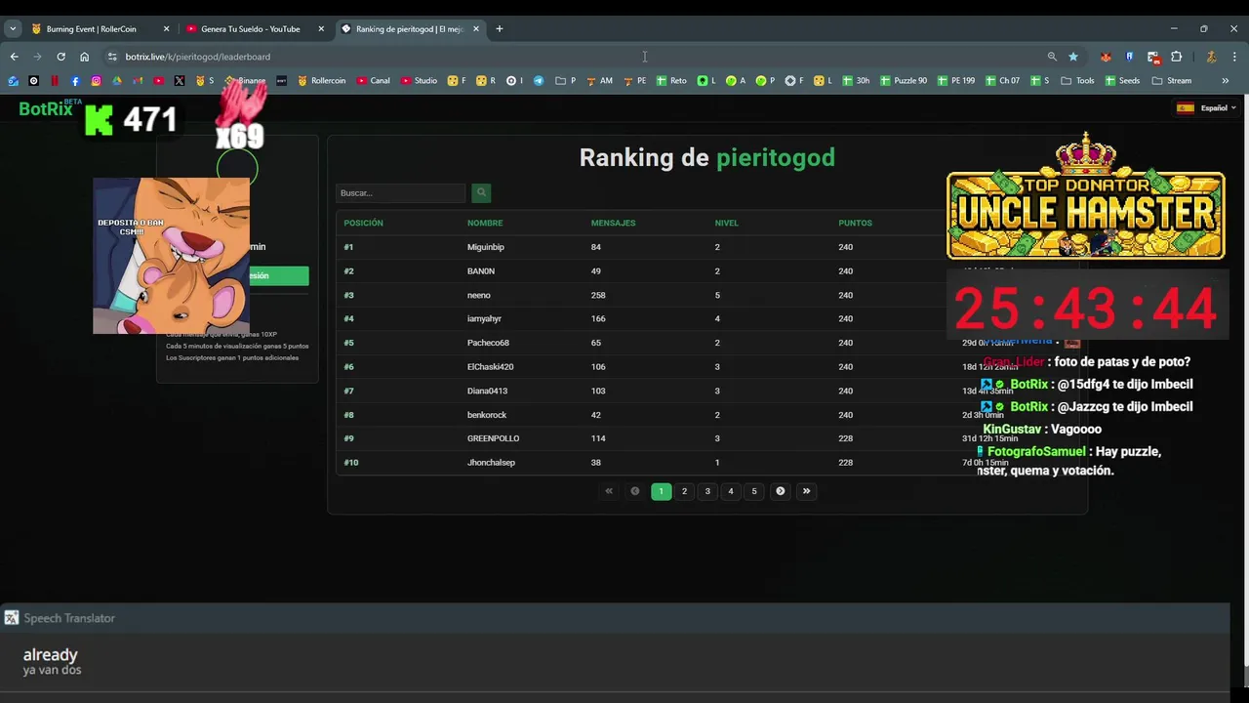This screenshot has height=703, width=1249.
Task: Click the zoom magnifier in address bar
Action: tap(1052, 57)
